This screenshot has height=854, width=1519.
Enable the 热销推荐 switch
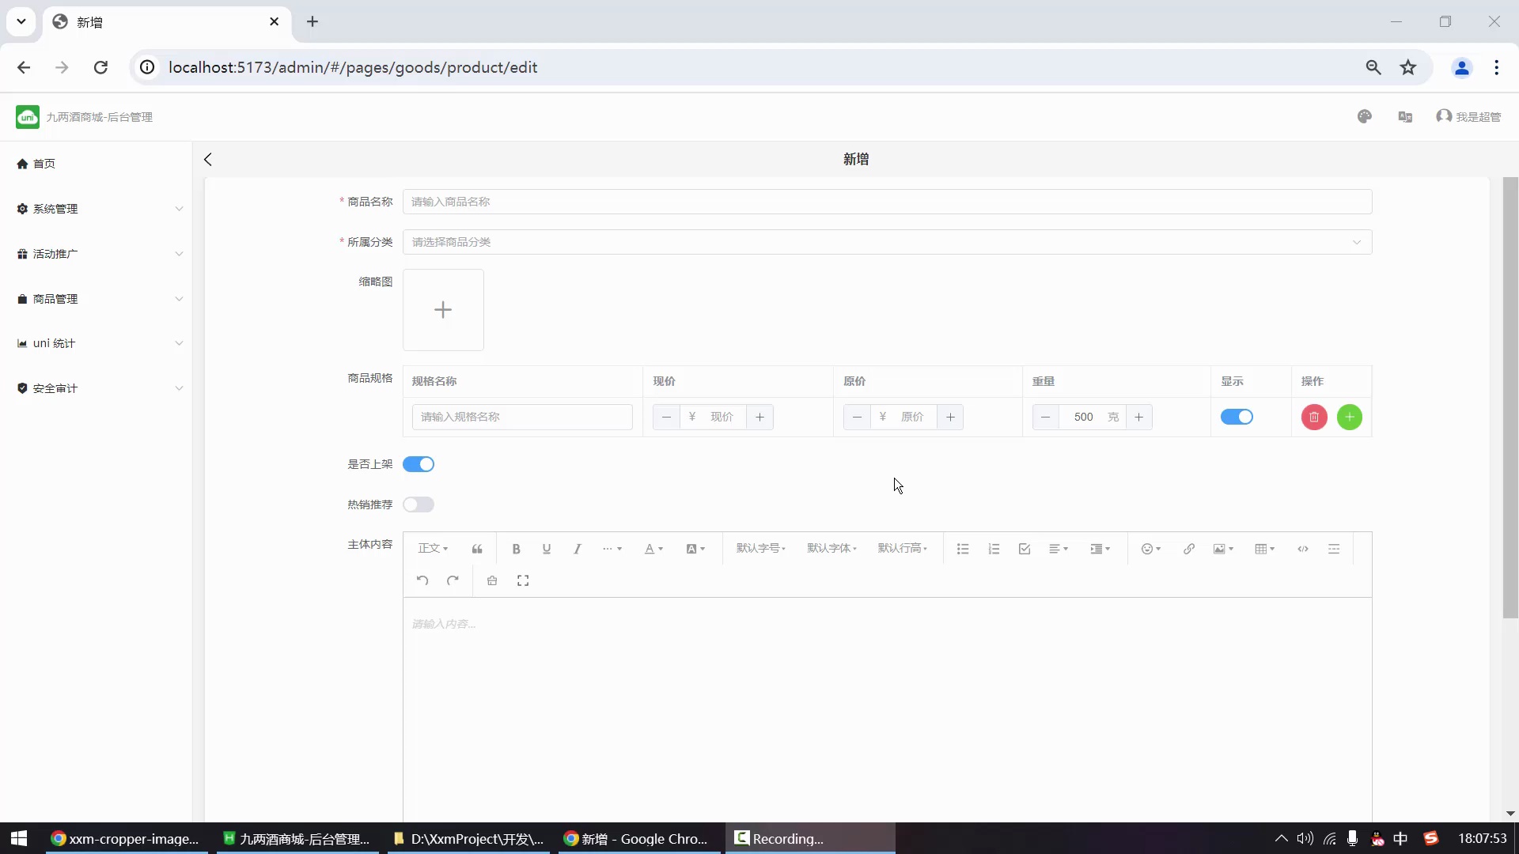click(x=419, y=504)
